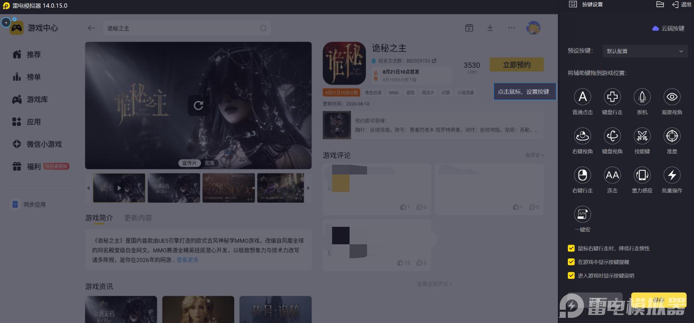
Task: Switch to the 宣传片 tab
Action: click(189, 163)
